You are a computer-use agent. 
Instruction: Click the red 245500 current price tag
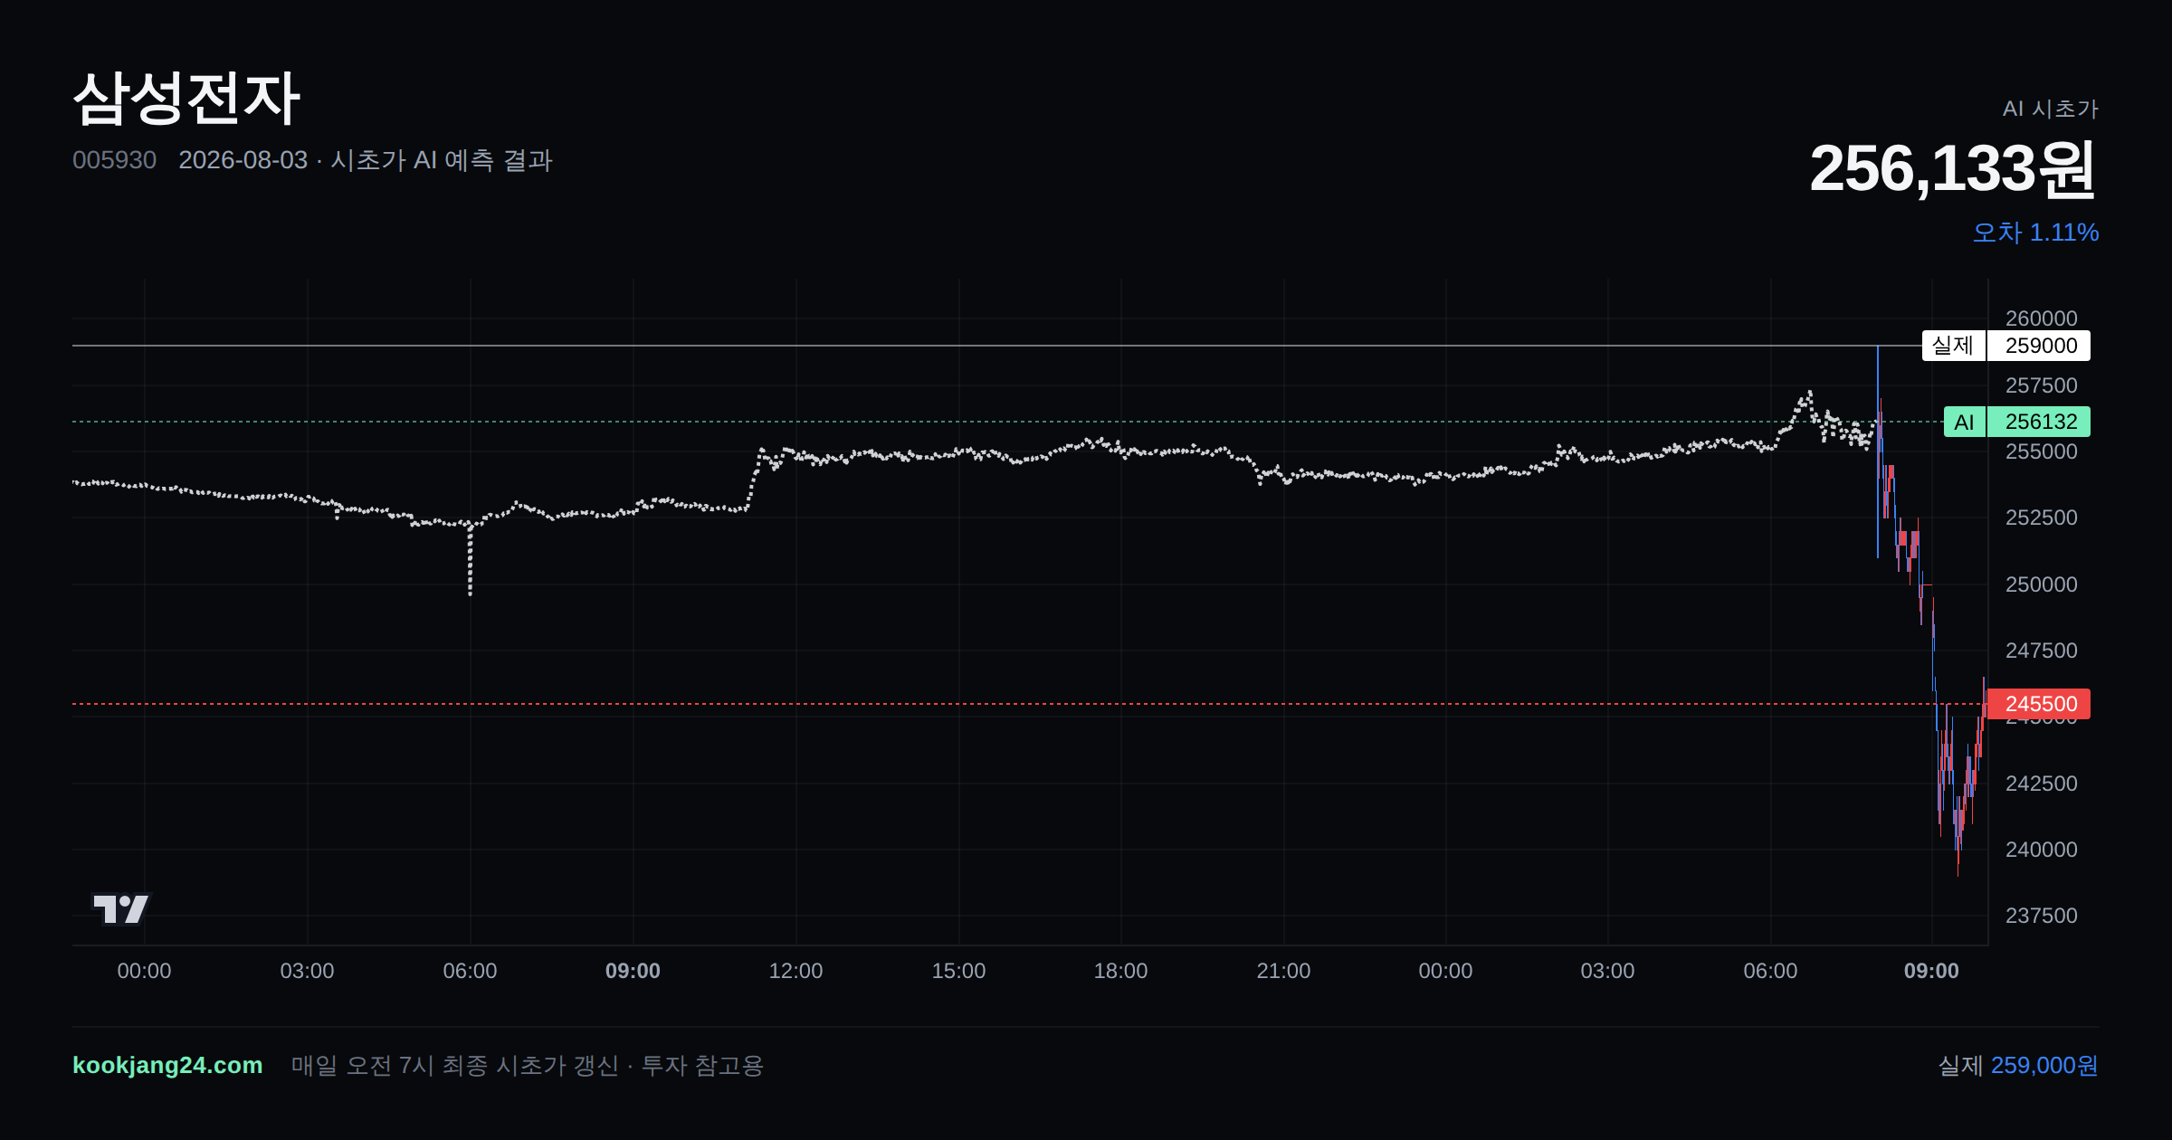click(x=2038, y=704)
